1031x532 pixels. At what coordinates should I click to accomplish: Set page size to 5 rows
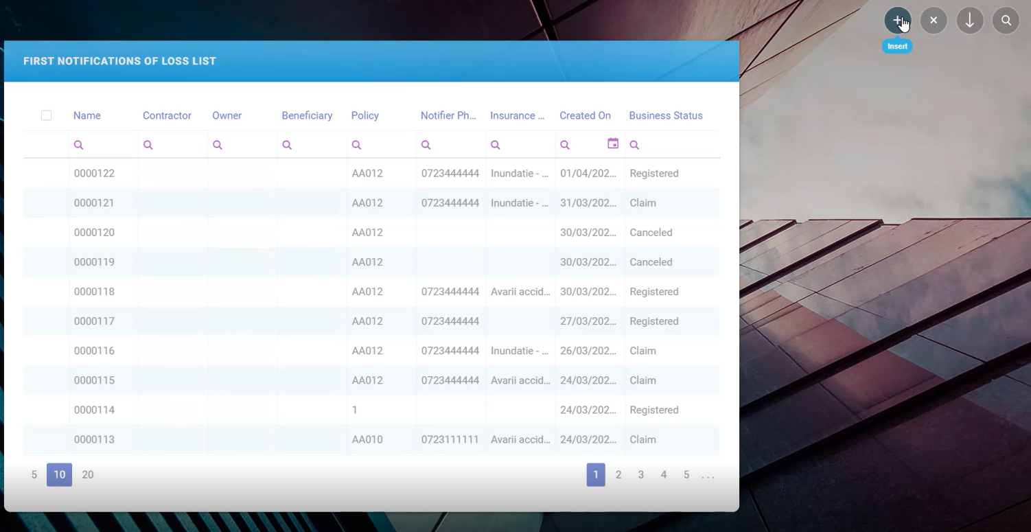tap(34, 474)
